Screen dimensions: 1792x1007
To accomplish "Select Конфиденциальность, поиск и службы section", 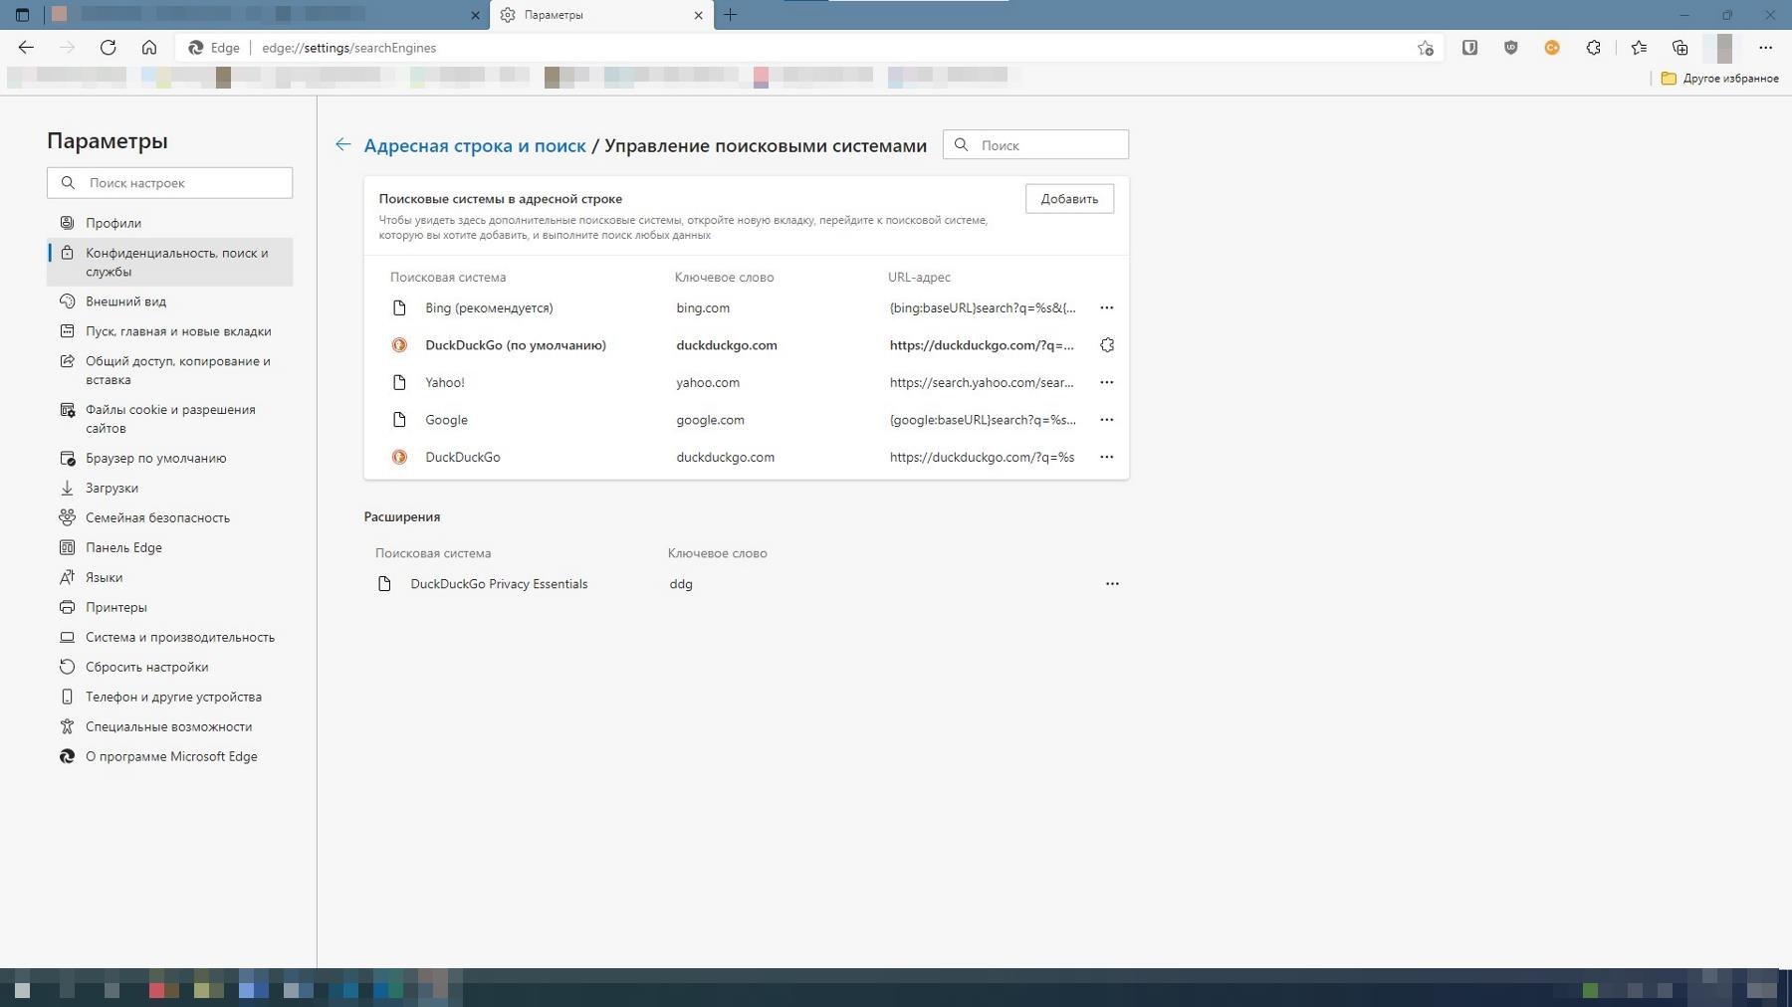I will [170, 262].
